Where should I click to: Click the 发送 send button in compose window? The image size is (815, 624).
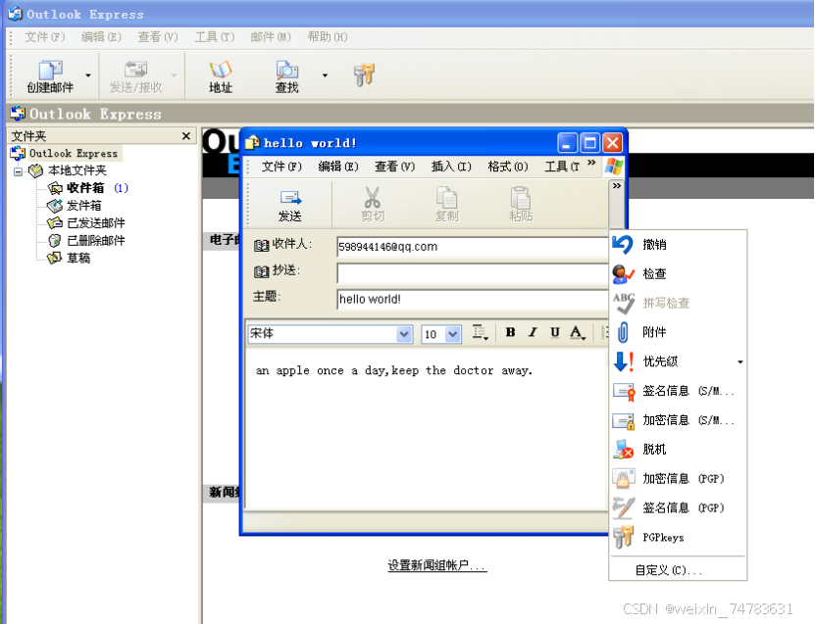pos(289,206)
